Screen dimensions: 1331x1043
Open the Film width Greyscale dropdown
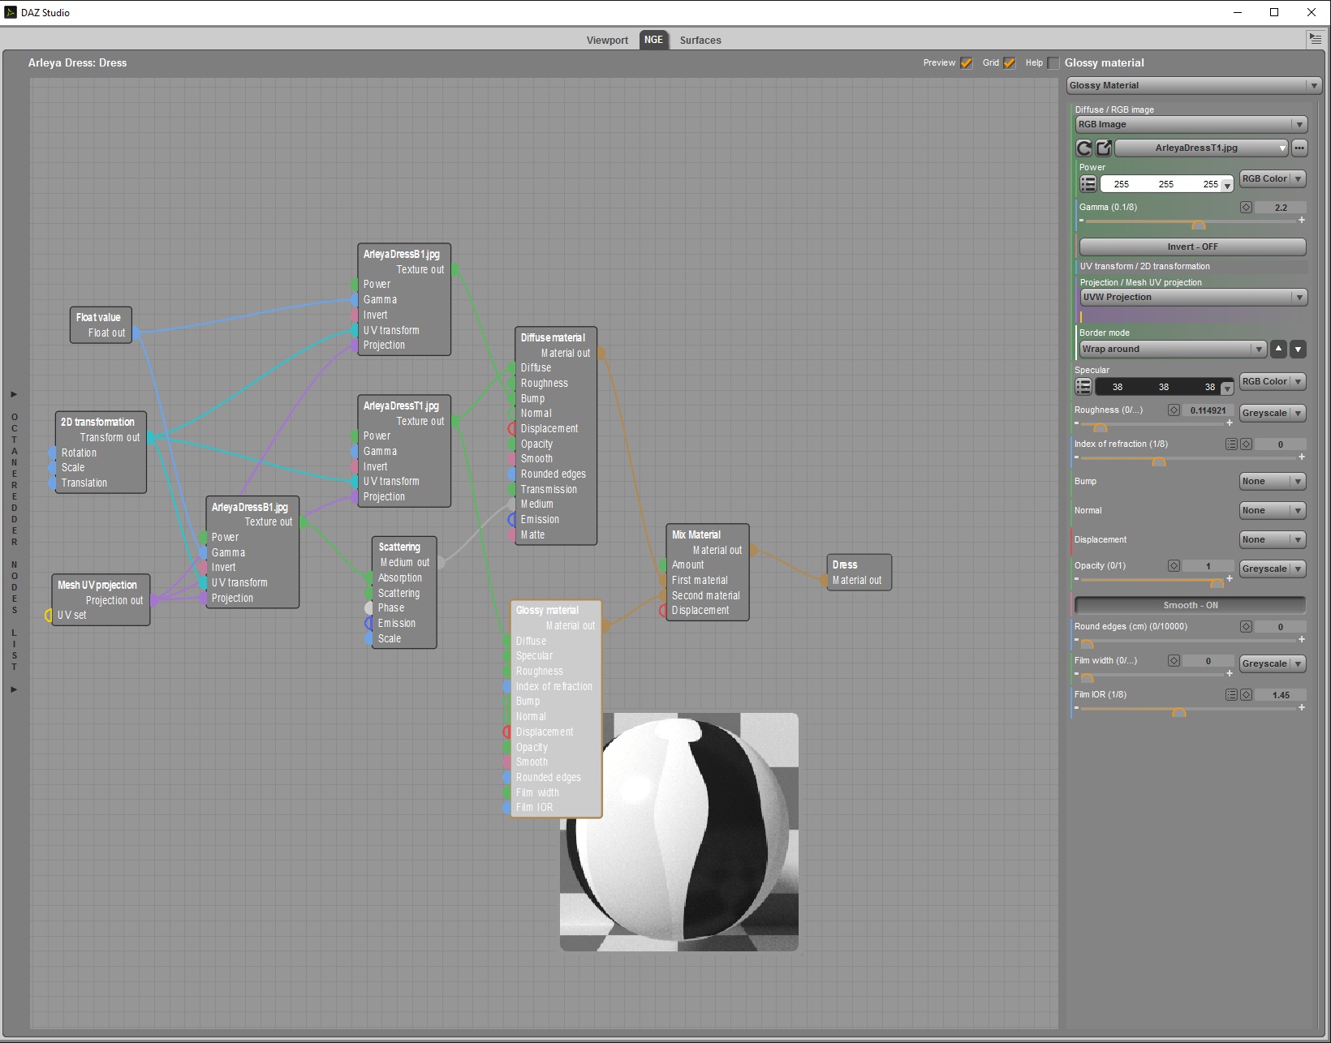[x=1272, y=663]
